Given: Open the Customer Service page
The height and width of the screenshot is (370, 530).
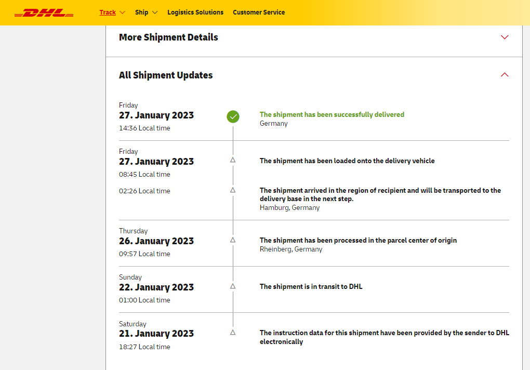Looking at the screenshot, I should tap(259, 12).
